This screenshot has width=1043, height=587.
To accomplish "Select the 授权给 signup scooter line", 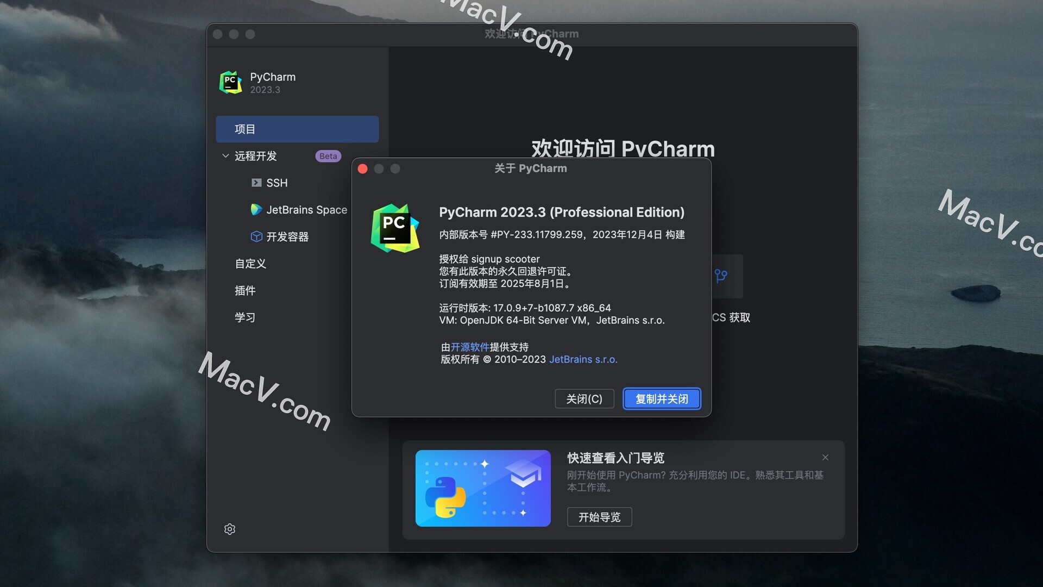I will point(489,259).
